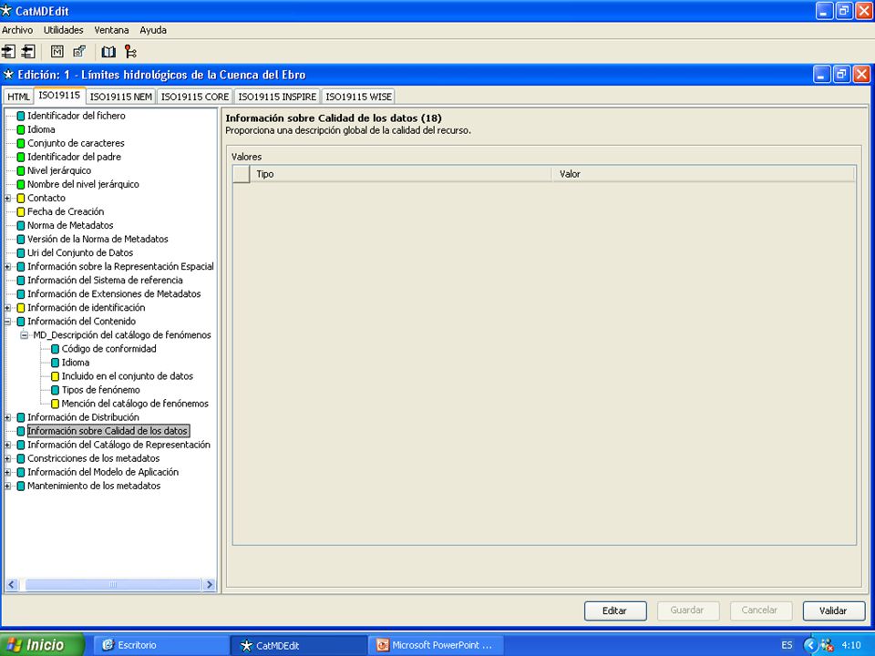875x656 pixels.
Task: Expand the Información de Distribución node
Action: (8, 417)
